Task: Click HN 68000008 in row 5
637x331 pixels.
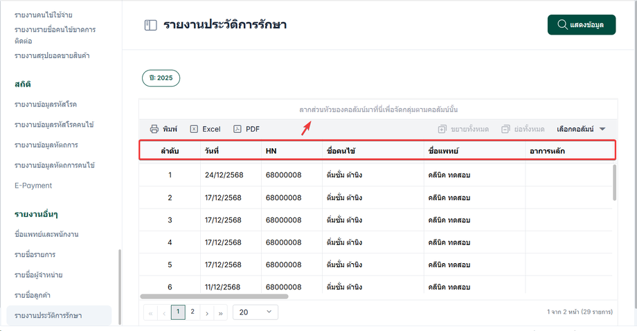Action: coord(284,265)
